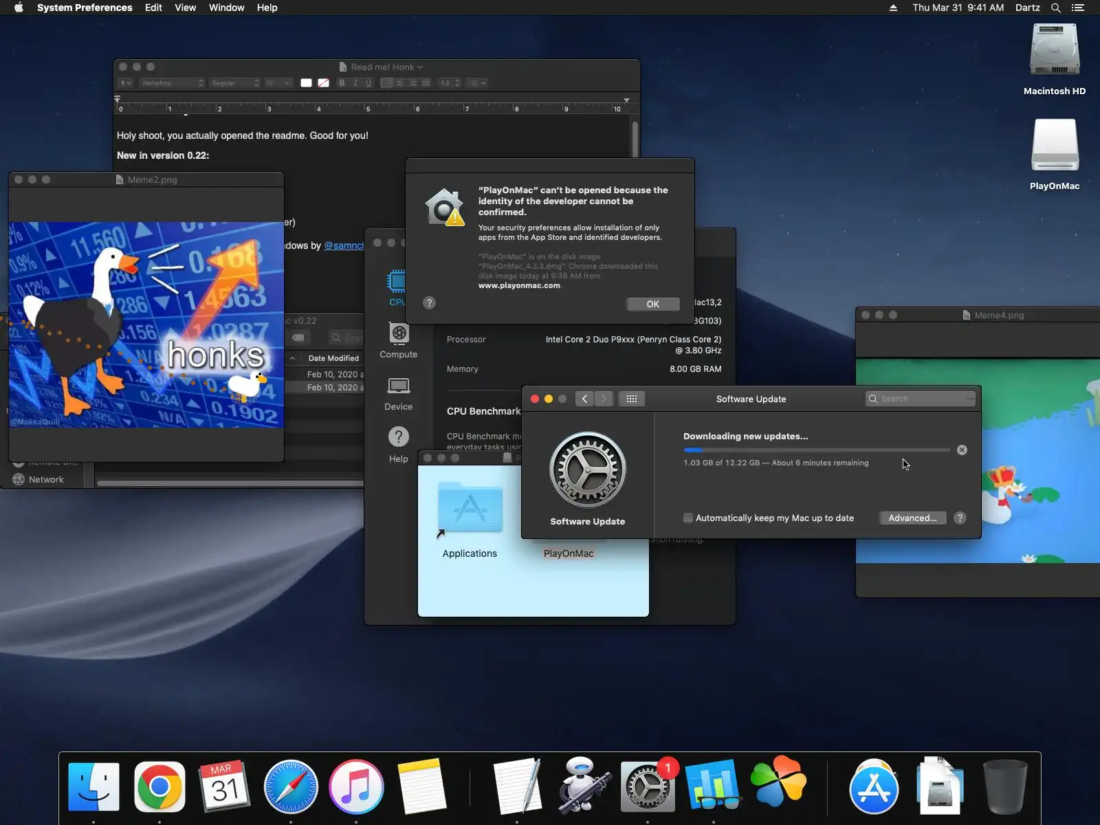The height and width of the screenshot is (825, 1100).
Task: Enable Automatically keep my Mac up to date
Action: [688, 518]
